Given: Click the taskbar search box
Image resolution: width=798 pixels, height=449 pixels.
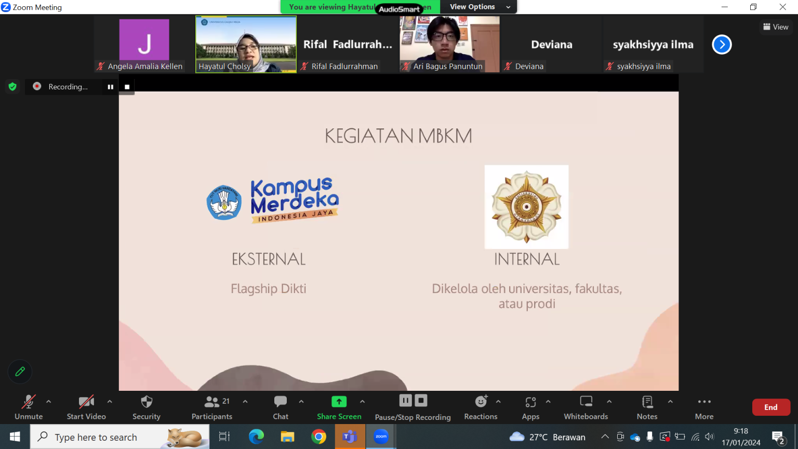Looking at the screenshot, I should (120, 437).
